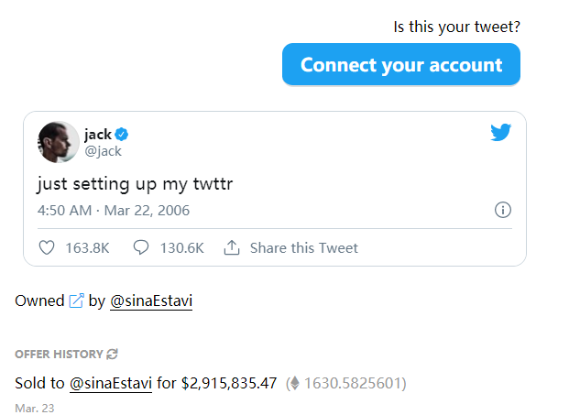Image resolution: width=569 pixels, height=415 pixels.
Task: Open jack's profile picture
Action: [x=58, y=142]
